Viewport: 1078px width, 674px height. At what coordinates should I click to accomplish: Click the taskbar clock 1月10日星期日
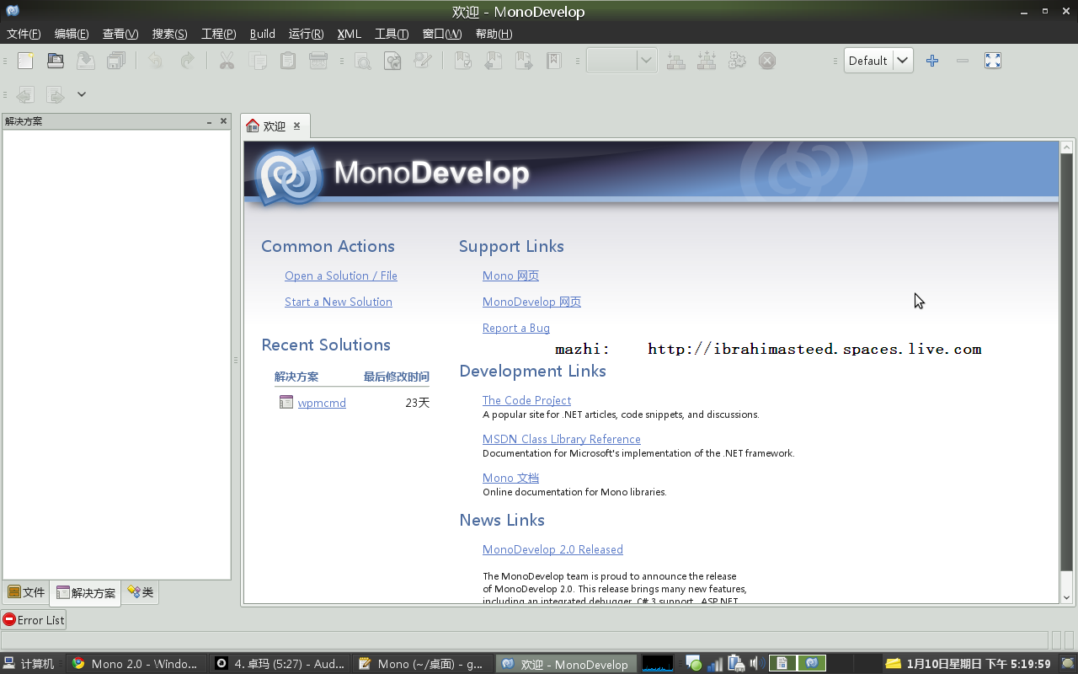979,664
